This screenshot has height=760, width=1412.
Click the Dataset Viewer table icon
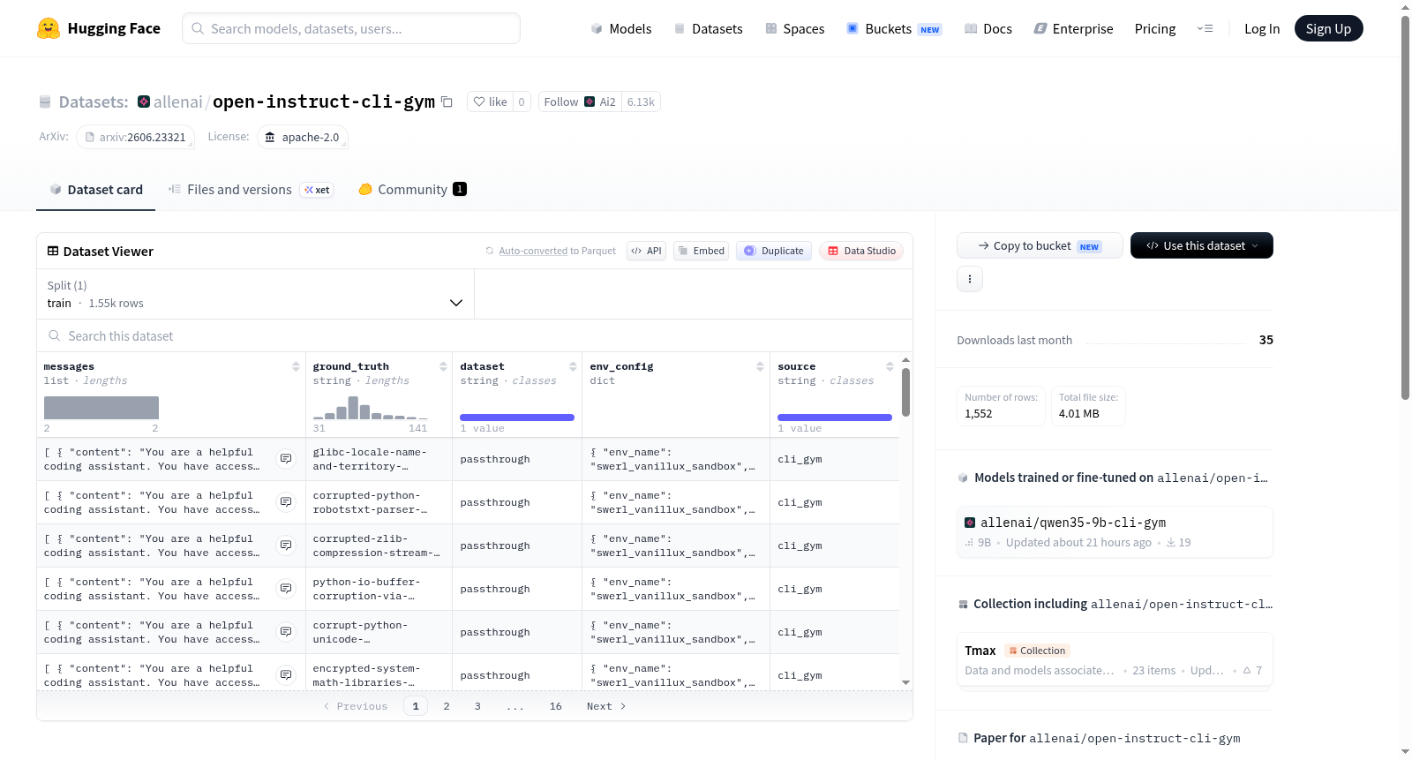pos(53,252)
